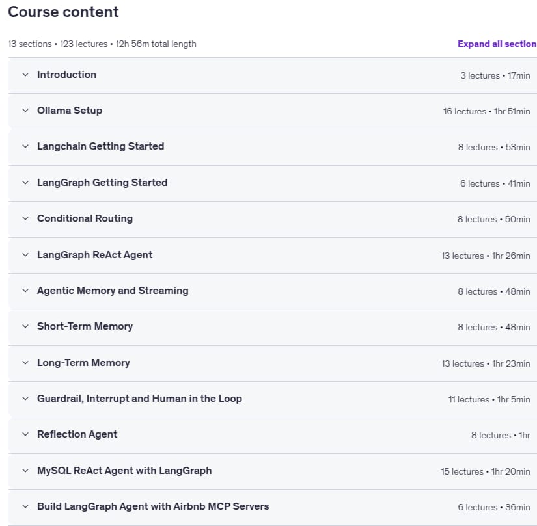537x526 pixels.
Task: Click chevron beside LangGraph Getting Started
Action: 25,183
